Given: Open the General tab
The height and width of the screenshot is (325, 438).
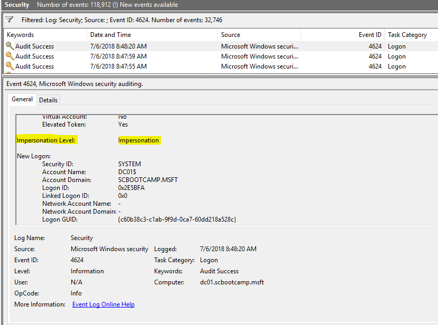Looking at the screenshot, I should pyautogui.click(x=22, y=99).
